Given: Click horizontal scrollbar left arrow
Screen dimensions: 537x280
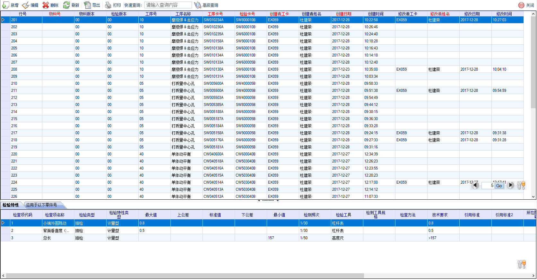Looking at the screenshot, I should (3, 276).
